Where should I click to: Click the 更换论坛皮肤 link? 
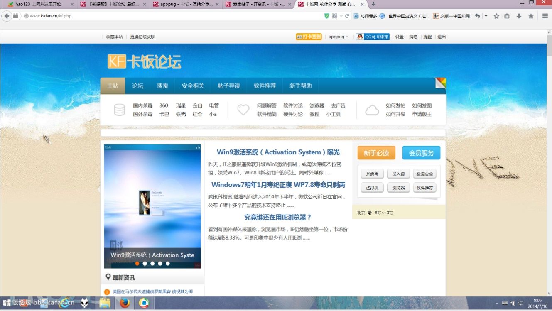(x=142, y=37)
